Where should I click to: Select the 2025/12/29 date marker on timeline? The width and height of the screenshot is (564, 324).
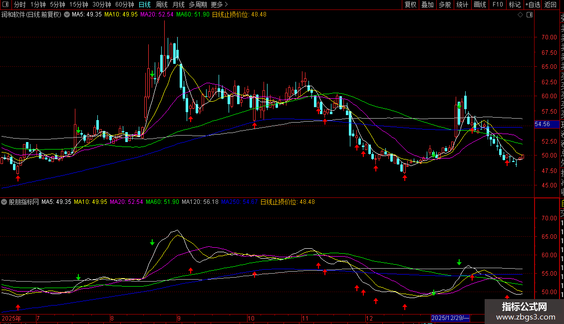(x=450, y=318)
